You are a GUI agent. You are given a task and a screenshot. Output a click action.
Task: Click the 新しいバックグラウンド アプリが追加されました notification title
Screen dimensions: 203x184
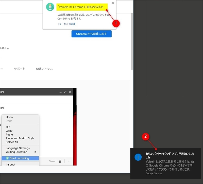click(170, 156)
